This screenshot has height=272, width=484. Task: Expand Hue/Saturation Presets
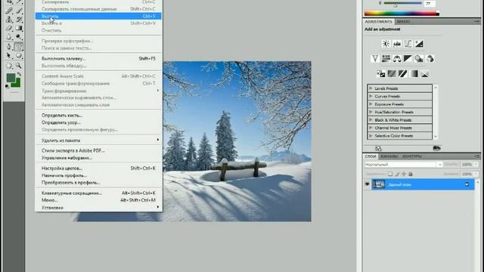[371, 112]
